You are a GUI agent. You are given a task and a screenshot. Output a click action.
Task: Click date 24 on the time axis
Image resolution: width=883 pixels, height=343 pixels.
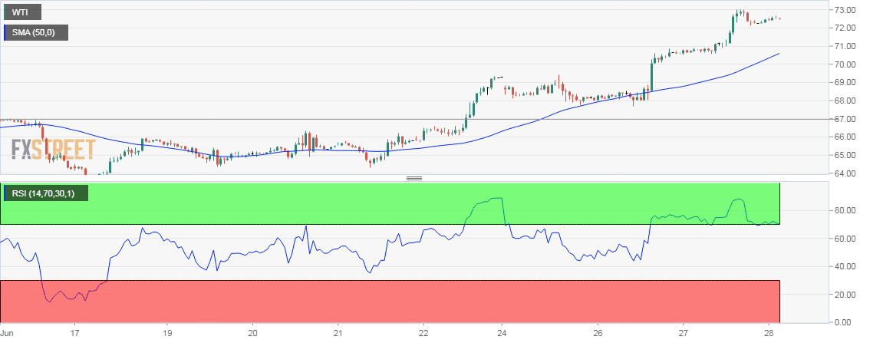[x=502, y=334]
